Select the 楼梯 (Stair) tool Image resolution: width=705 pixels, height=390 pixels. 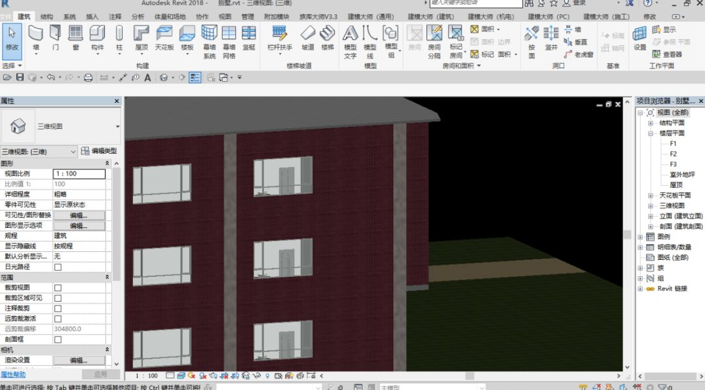[x=328, y=38]
